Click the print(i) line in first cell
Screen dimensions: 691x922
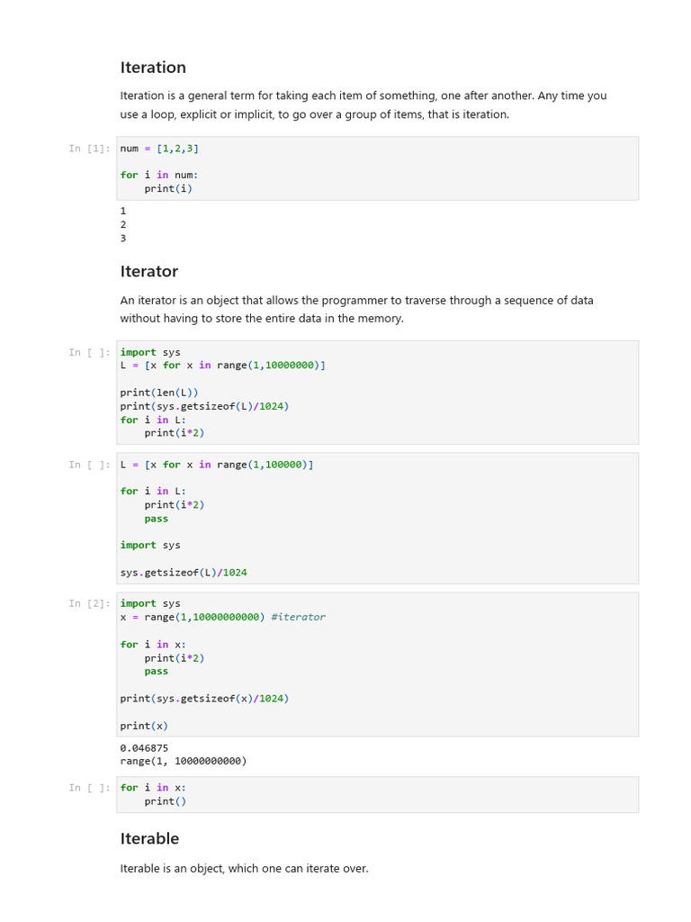point(168,189)
